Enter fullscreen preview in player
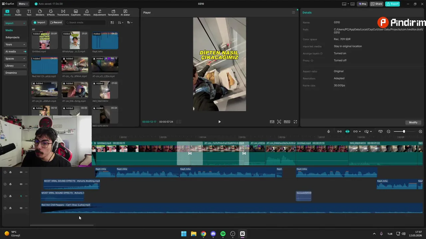Viewport: 426px width, 239px height. (x=295, y=122)
